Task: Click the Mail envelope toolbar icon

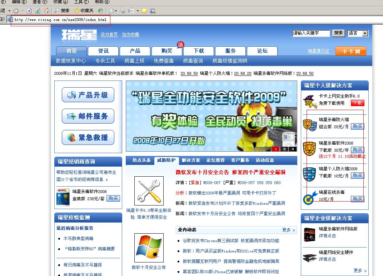Action: tap(111, 11)
